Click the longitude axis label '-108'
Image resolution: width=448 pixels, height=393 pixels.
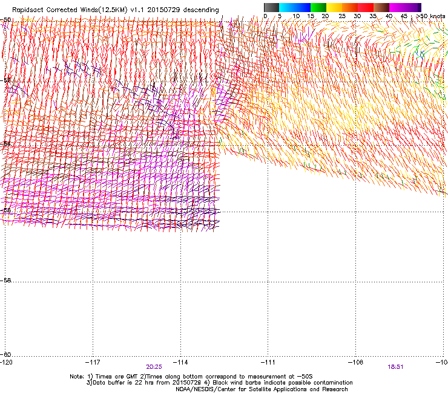356,362
